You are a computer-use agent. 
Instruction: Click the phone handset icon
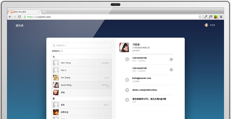(x=127, y=59)
